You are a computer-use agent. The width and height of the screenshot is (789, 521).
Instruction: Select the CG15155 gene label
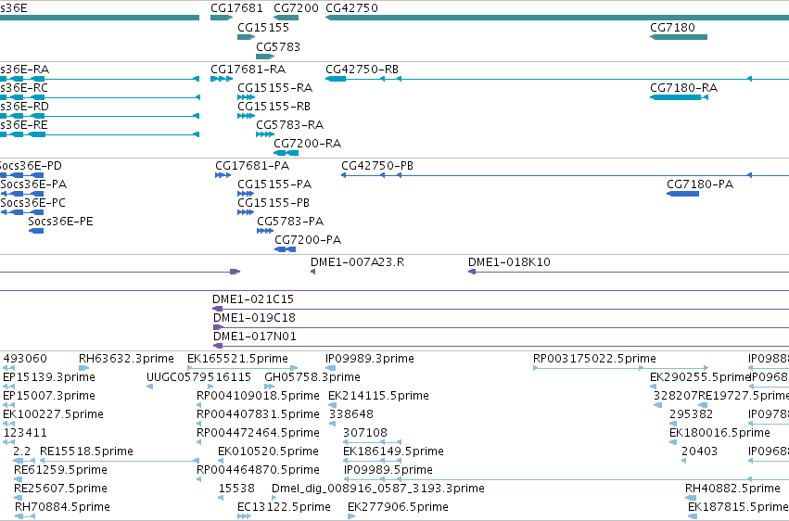click(263, 28)
